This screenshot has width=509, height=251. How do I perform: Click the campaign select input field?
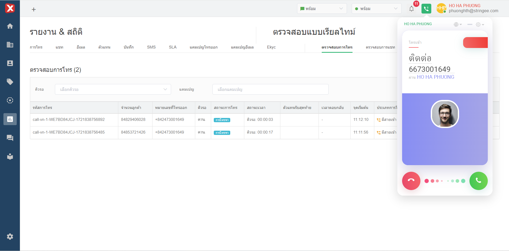270,89
